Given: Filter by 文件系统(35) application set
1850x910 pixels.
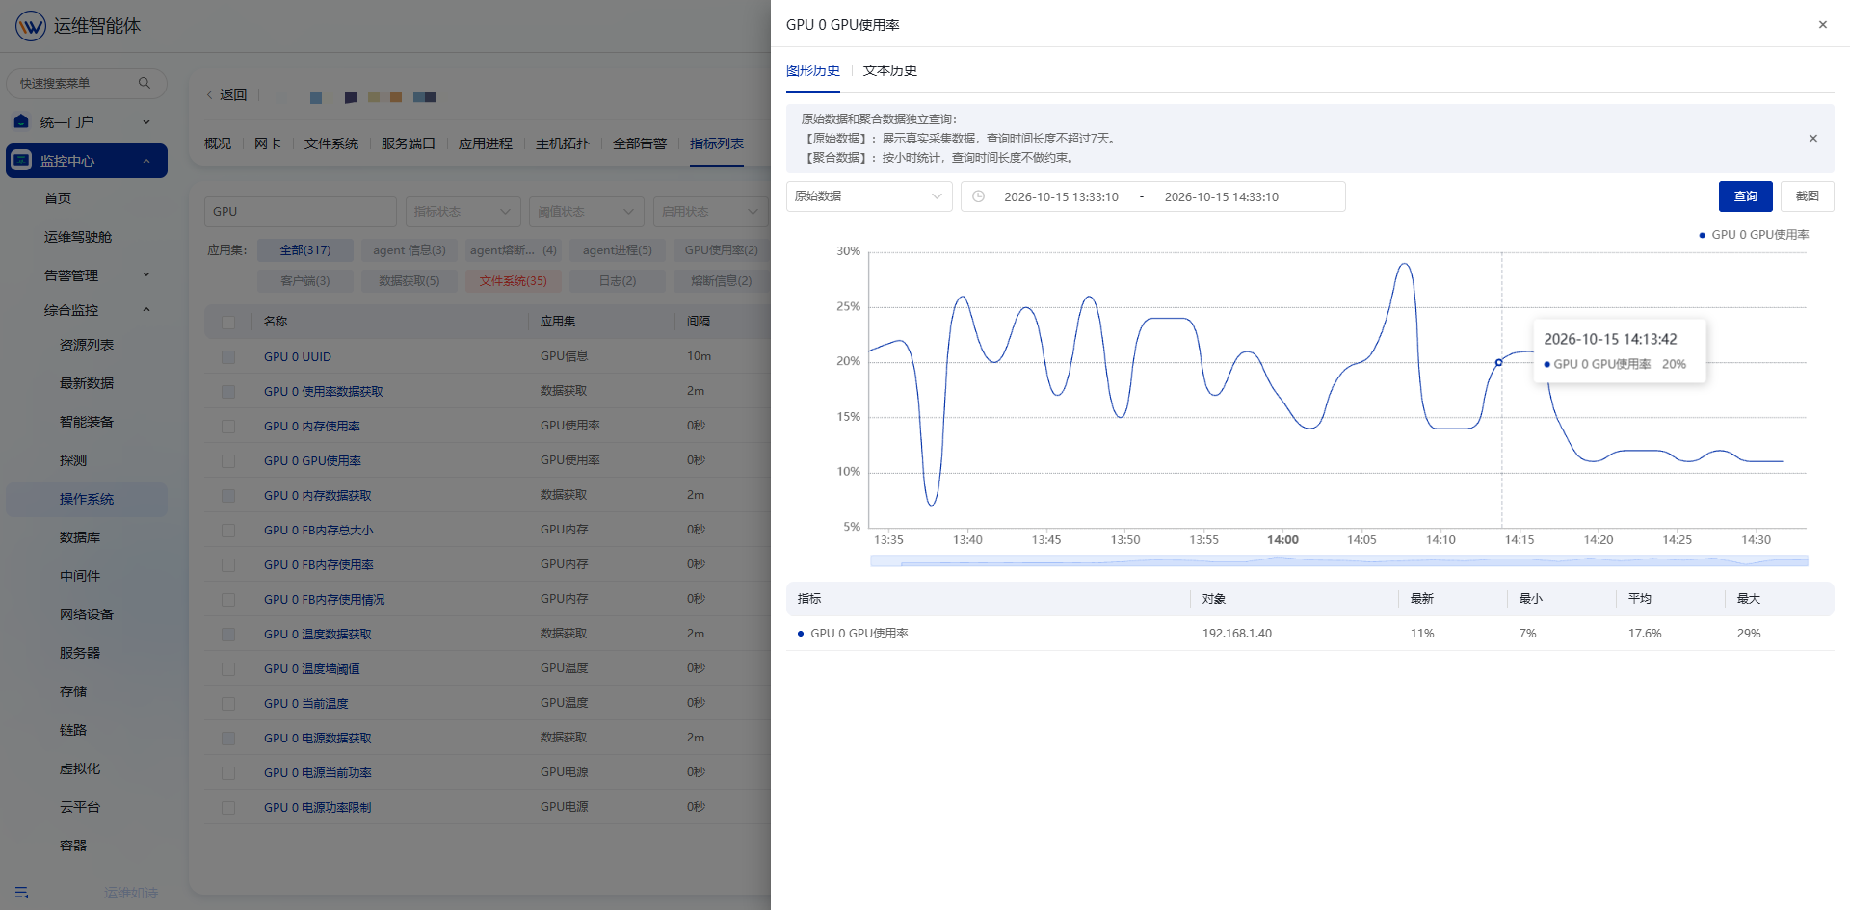Looking at the screenshot, I should 513,281.
